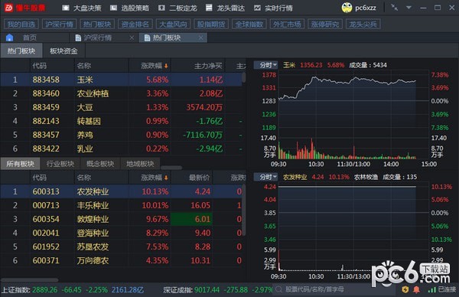The image size is (459, 297).
Task: Open the 实时行情 menu
Action: coord(273,8)
